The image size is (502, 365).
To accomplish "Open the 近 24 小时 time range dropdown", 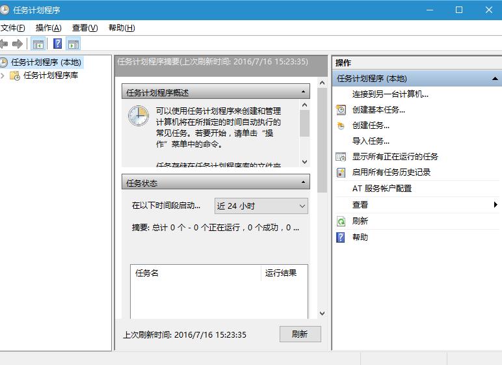I will 261,206.
